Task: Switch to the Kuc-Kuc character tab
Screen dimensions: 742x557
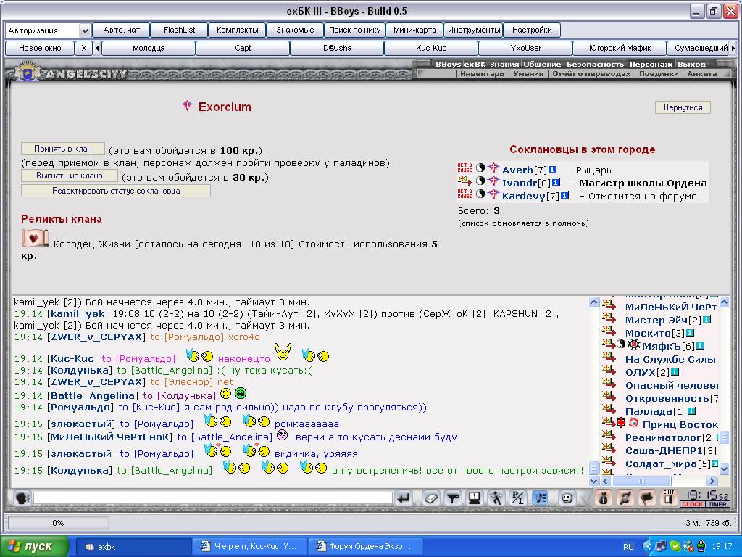Action: pos(430,48)
